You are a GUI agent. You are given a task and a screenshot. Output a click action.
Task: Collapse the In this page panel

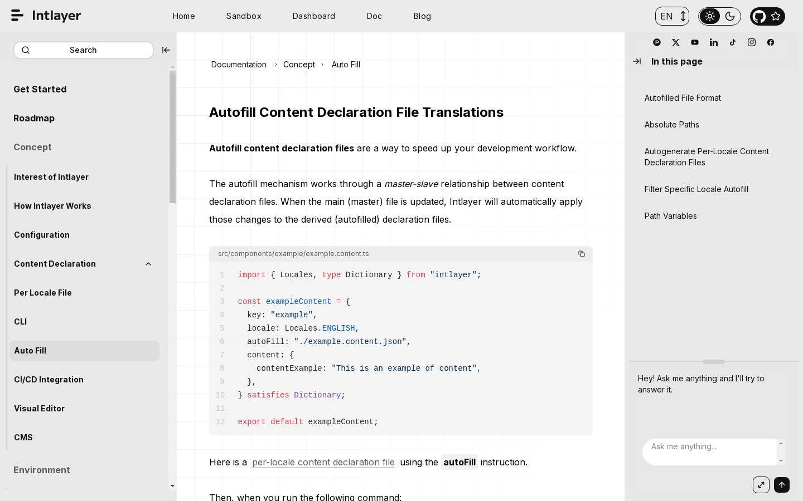coord(637,61)
